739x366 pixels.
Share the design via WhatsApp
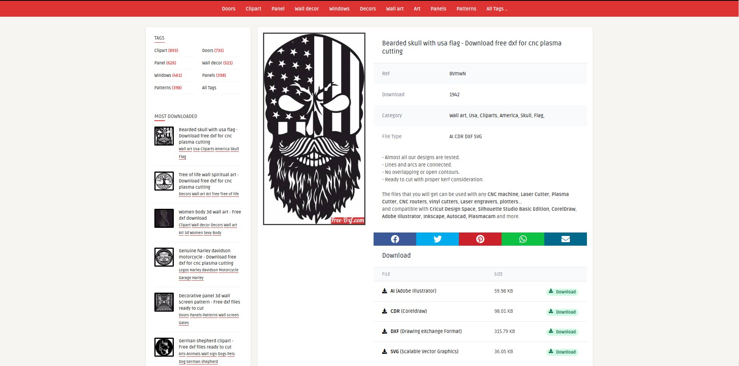(523, 239)
